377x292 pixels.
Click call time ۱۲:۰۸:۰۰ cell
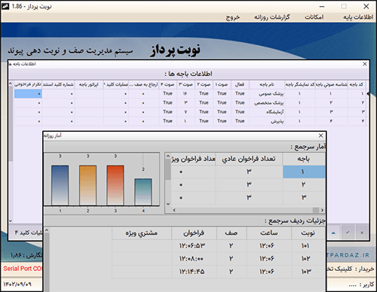click(x=194, y=259)
